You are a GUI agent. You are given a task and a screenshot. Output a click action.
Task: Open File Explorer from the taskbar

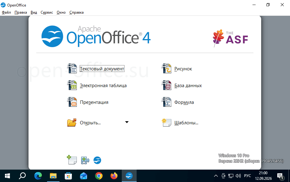[53, 176]
